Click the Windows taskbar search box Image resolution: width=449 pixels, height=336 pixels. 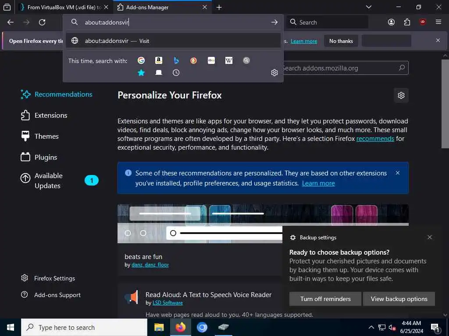[84, 327]
